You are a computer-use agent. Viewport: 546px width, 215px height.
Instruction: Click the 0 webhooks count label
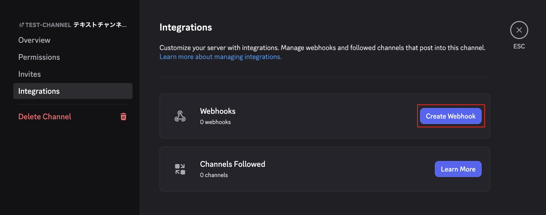(215, 122)
